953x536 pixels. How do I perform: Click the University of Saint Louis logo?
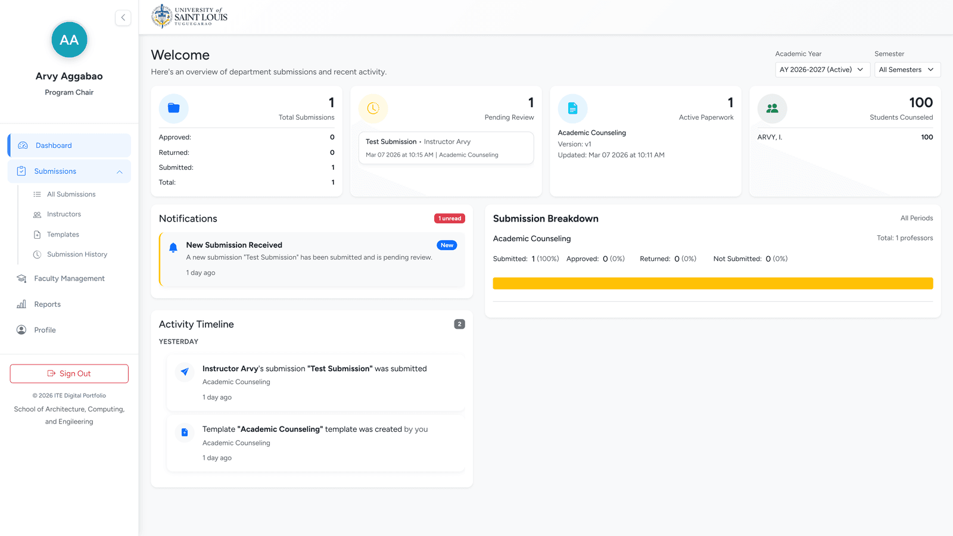pyautogui.click(x=189, y=16)
